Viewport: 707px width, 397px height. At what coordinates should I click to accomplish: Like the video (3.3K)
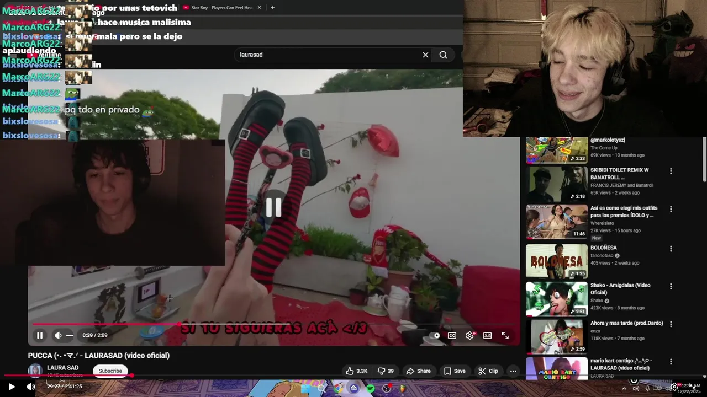tap(357, 371)
